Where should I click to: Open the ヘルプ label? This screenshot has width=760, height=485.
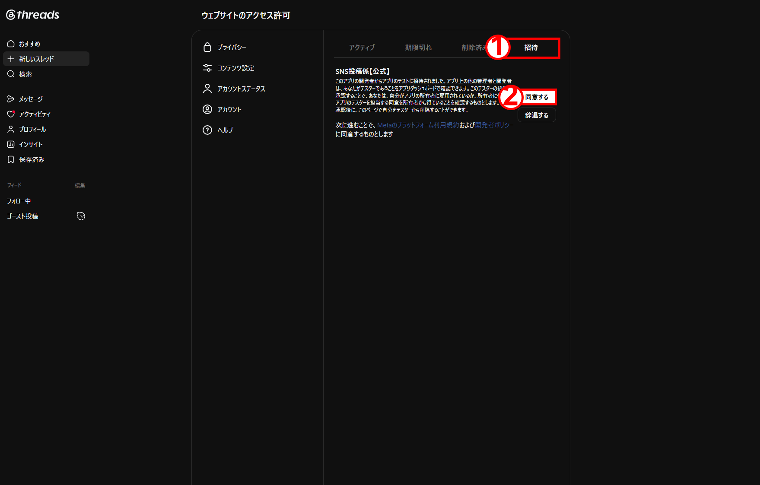(225, 130)
